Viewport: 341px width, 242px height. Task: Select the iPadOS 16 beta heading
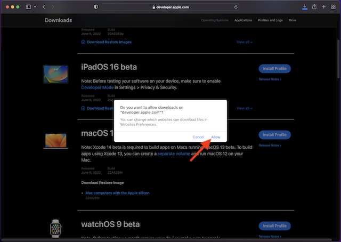click(x=109, y=67)
